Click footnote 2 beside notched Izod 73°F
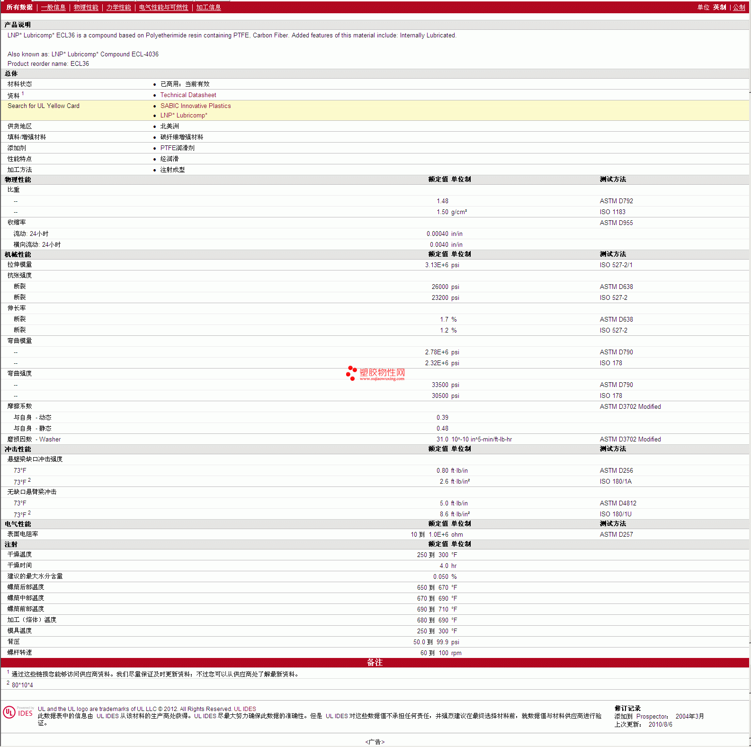 pos(29,480)
